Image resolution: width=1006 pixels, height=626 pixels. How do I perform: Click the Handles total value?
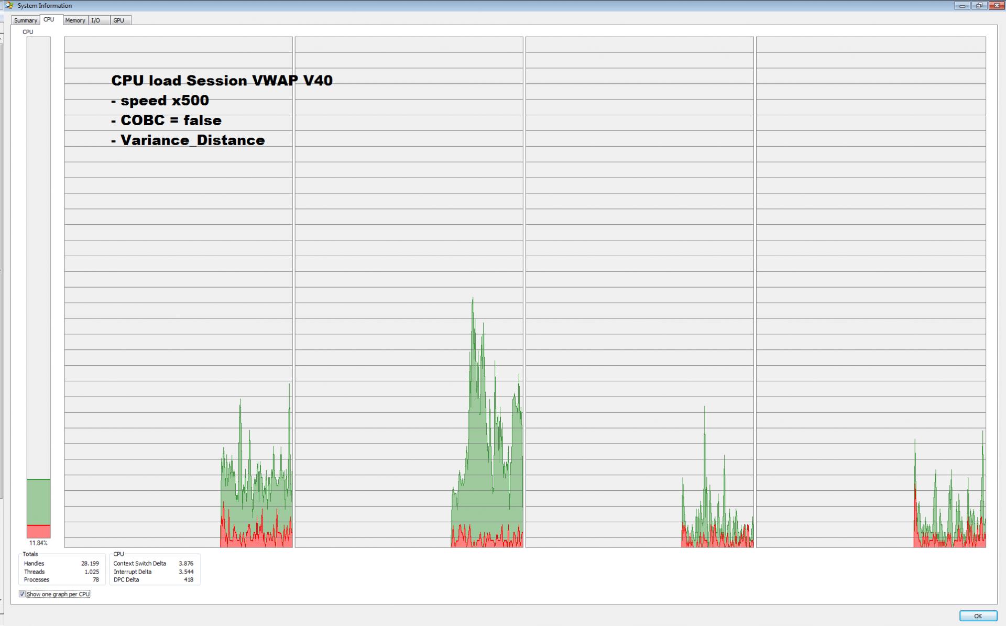point(90,564)
